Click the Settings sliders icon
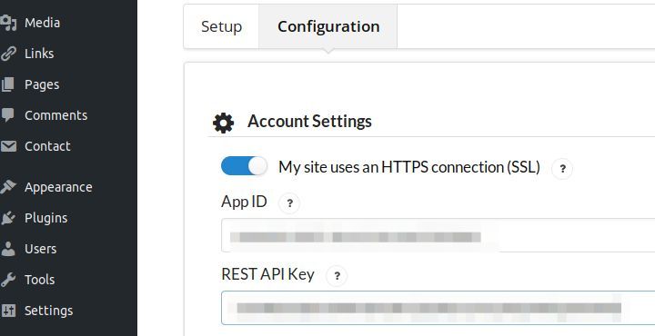 click(8, 311)
